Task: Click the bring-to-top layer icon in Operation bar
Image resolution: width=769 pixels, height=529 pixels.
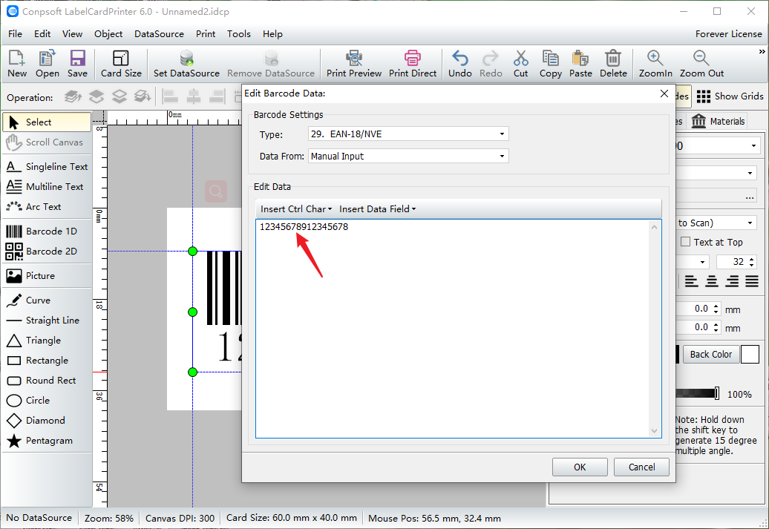Action: 73,96
